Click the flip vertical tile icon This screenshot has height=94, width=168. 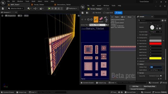point(85,20)
